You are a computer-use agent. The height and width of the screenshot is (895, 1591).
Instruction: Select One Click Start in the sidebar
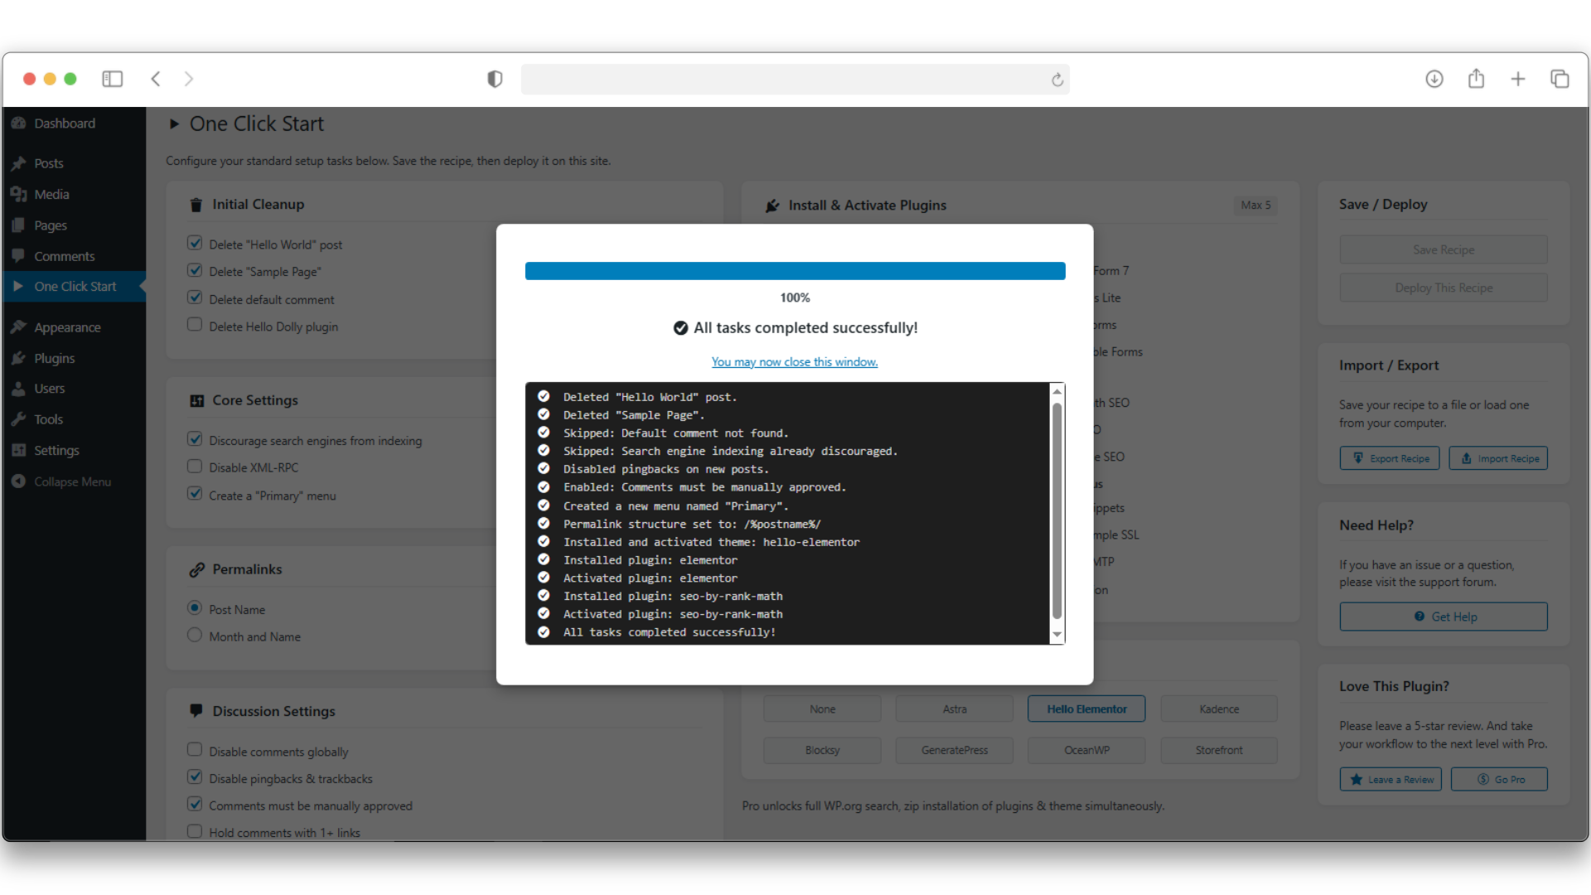pyautogui.click(x=75, y=286)
